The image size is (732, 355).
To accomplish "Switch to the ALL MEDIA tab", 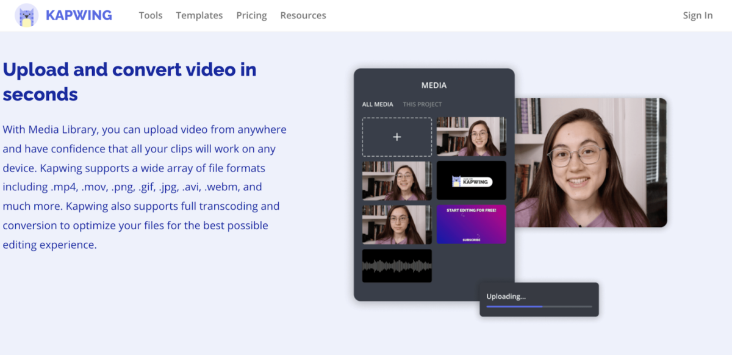I will 378,104.
